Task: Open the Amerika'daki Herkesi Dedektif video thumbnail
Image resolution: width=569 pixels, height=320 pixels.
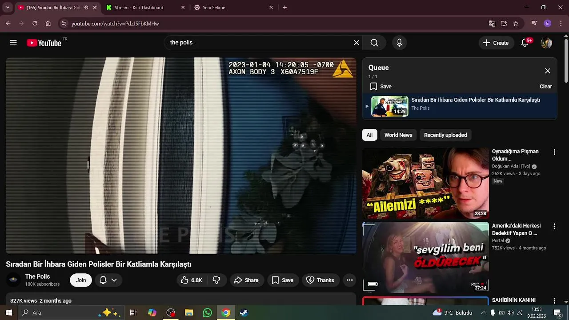Action: tap(425, 257)
